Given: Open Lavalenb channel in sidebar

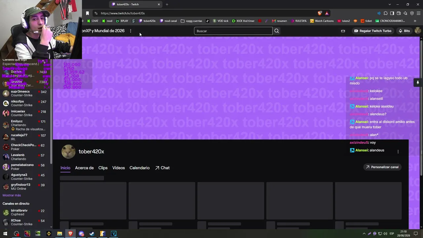Looking at the screenshot, I should click(26, 157).
